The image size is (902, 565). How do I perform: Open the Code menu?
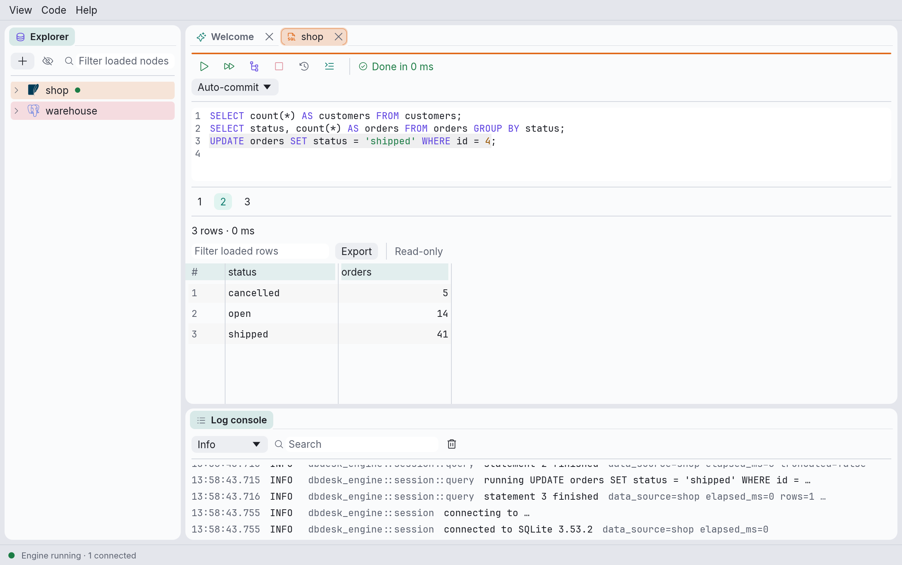(54, 10)
